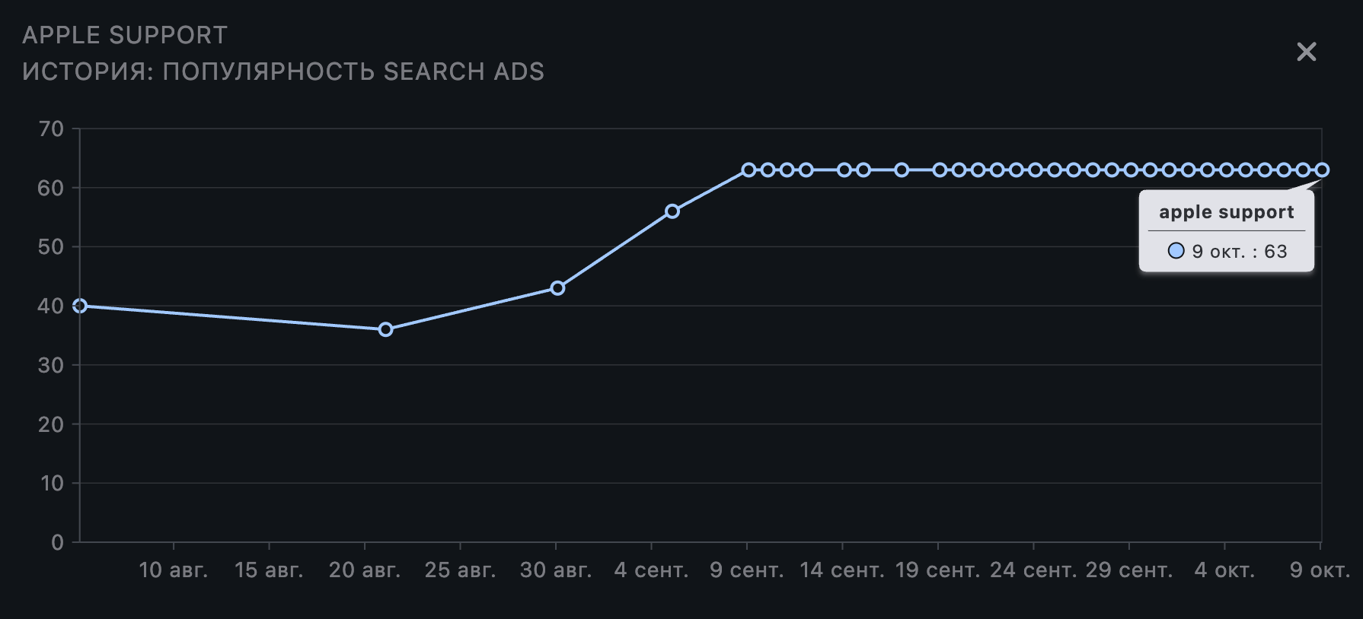Click the blue series swatch in tooltip
This screenshot has height=619, width=1363.
coord(1176,251)
